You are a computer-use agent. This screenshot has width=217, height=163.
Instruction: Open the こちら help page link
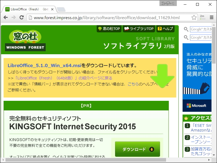133,84
